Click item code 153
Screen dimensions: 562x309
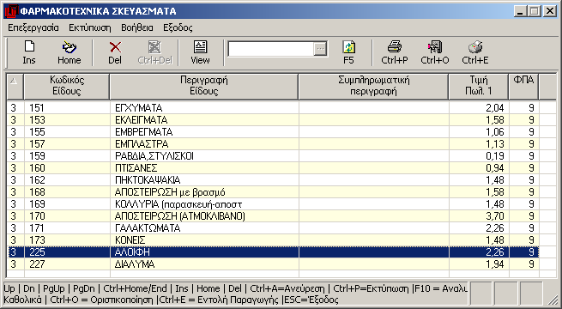(x=37, y=119)
